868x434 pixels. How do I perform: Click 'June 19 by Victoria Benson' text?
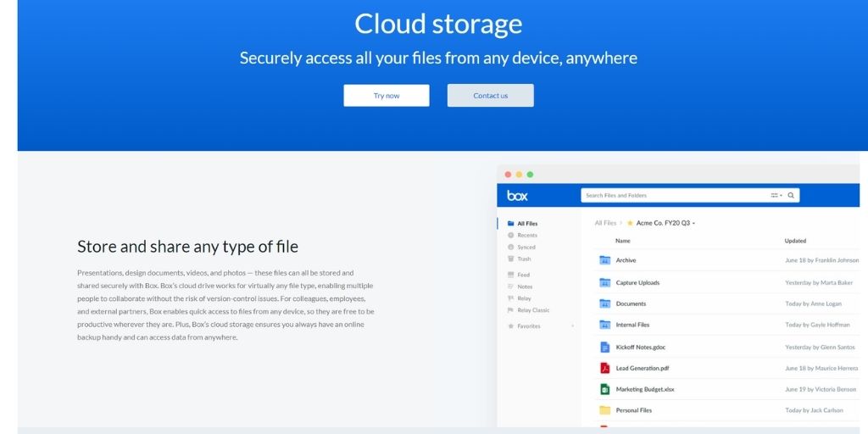click(x=821, y=389)
